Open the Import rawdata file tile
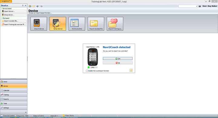 [96, 24]
